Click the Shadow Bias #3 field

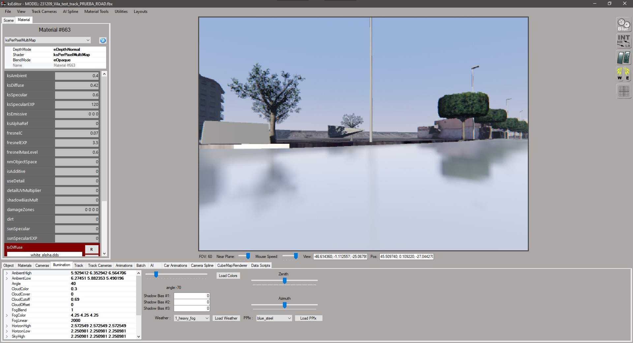[192, 308]
